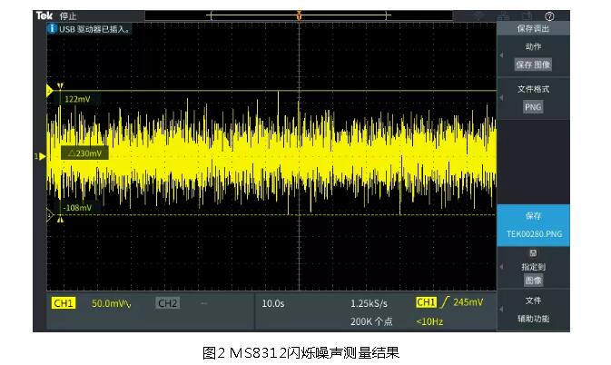Toggle the yellow CH1 channel badge
The image size is (611, 365).
tap(62, 302)
